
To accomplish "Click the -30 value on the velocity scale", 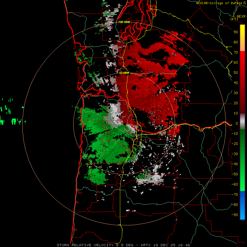I will pos(235,154).
